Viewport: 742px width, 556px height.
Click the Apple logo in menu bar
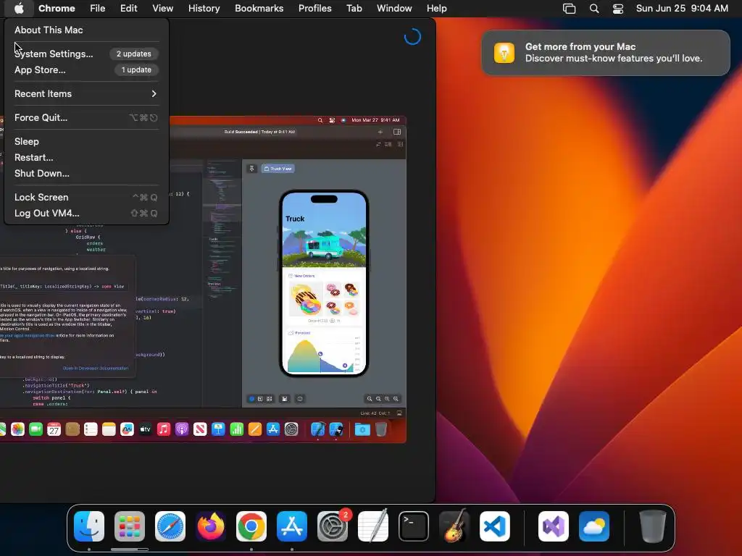[19, 8]
